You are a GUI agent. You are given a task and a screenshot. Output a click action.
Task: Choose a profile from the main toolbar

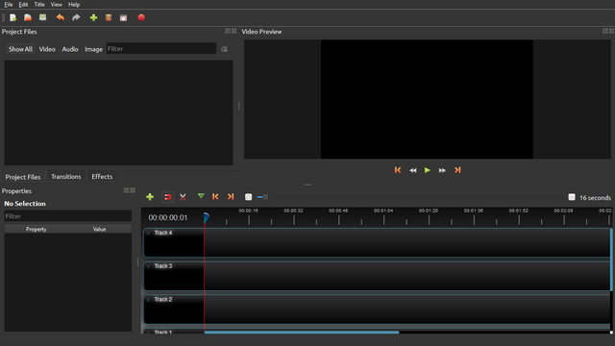point(109,17)
